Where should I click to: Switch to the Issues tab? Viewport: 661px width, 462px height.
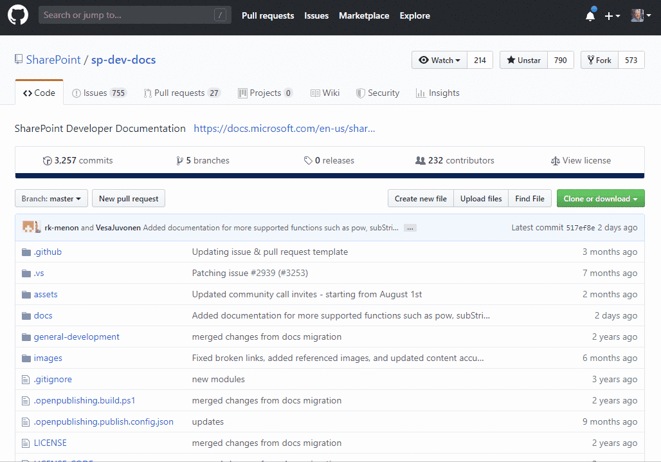click(x=99, y=93)
